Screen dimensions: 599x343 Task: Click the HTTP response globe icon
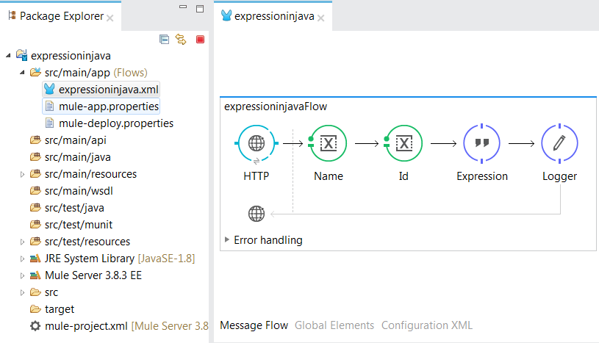click(x=257, y=214)
